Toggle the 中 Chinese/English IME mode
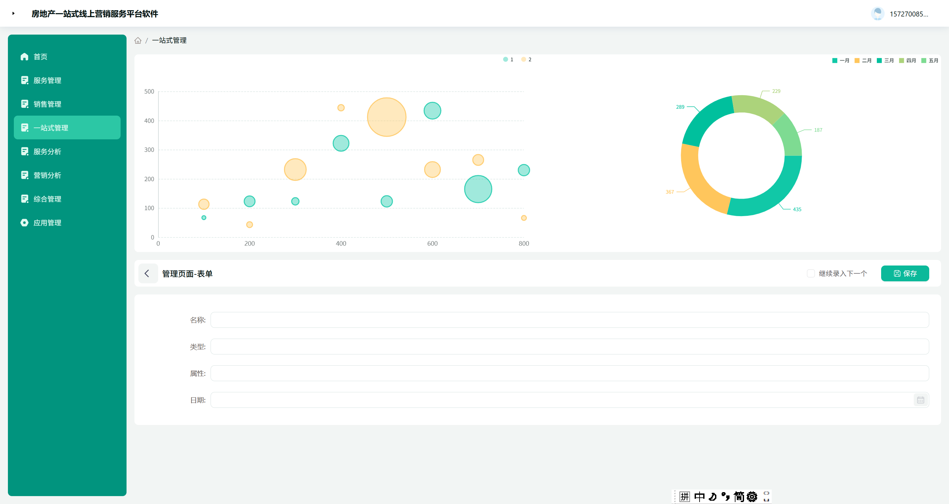Screen dimensions: 949x504 click(x=699, y=497)
